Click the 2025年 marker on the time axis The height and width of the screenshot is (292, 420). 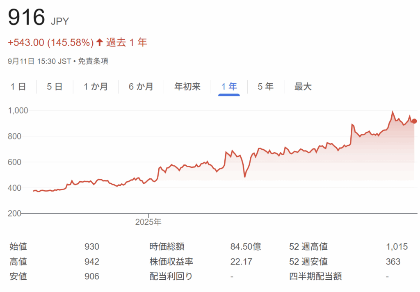(x=148, y=222)
